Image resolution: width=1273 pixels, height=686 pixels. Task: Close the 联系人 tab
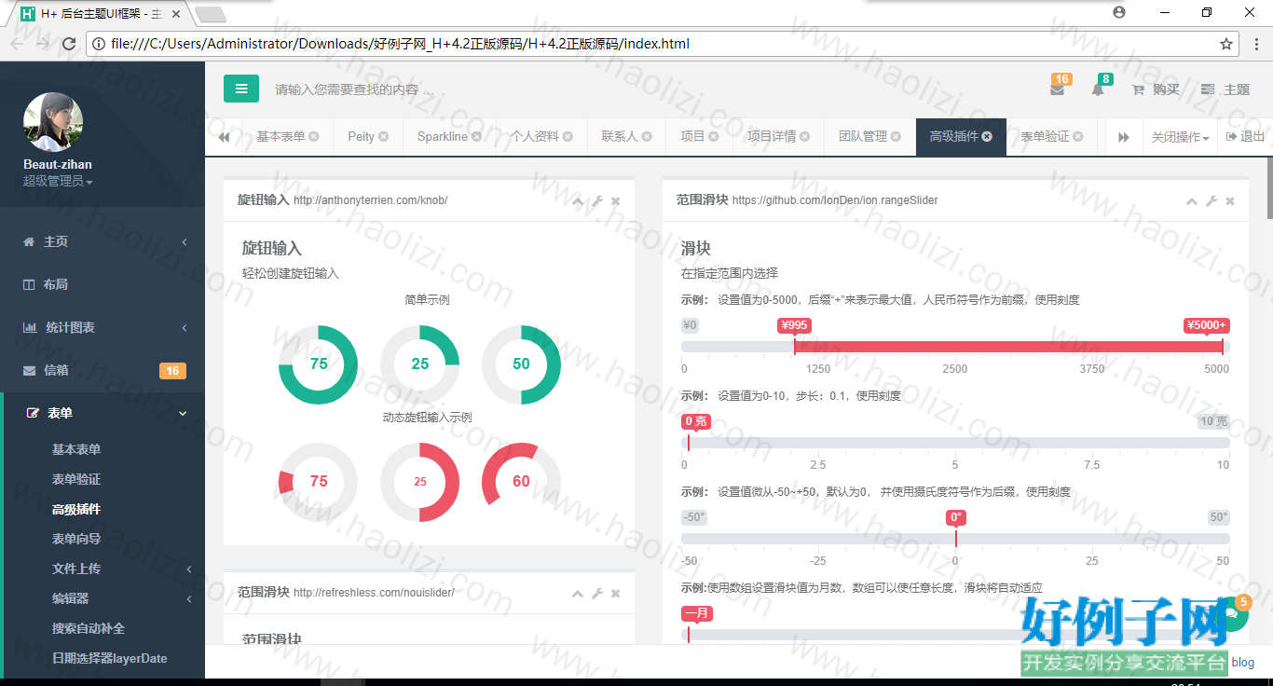[647, 137]
